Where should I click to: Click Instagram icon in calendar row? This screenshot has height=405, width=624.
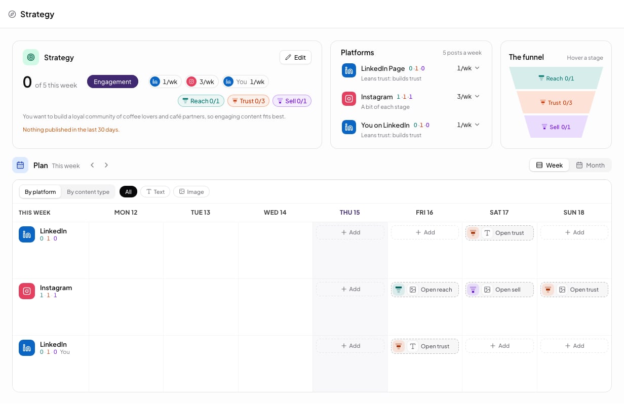(27, 291)
